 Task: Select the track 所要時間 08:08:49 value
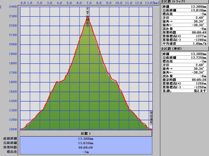coord(199,32)
